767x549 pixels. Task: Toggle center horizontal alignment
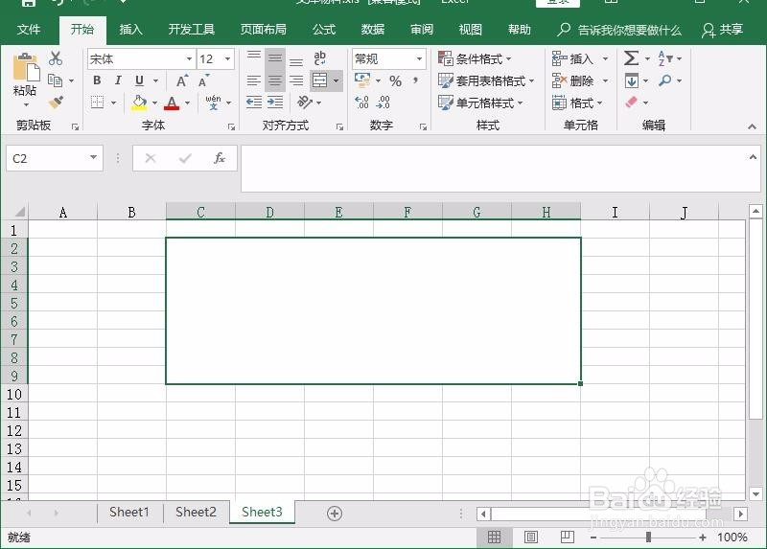(275, 80)
